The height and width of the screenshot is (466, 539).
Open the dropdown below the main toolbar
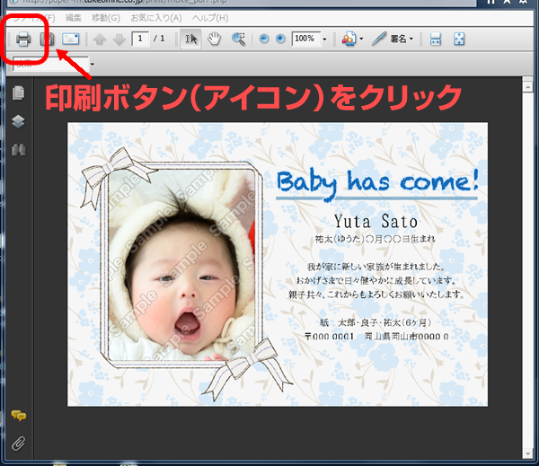[91, 64]
